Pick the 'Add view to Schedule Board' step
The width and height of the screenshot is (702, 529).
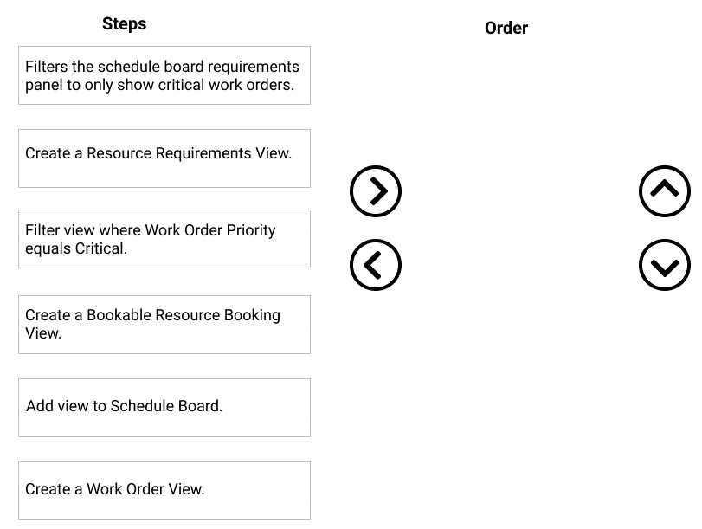click(x=164, y=407)
